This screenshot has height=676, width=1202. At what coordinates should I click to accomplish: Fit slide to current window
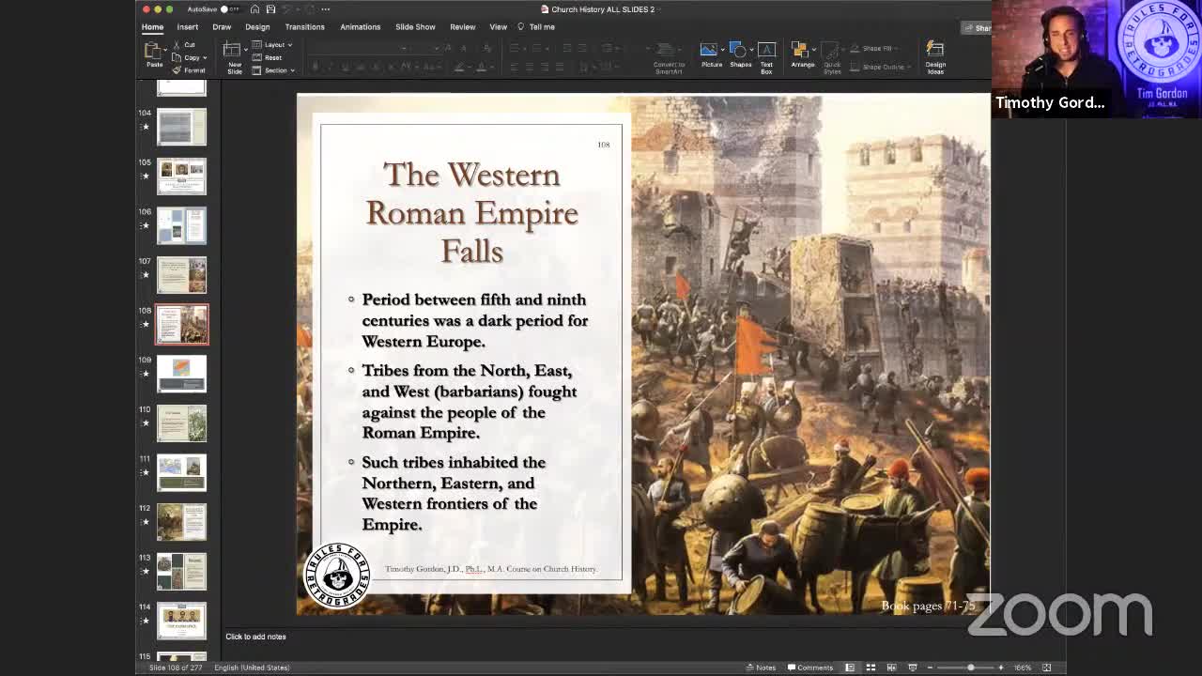tap(1046, 668)
